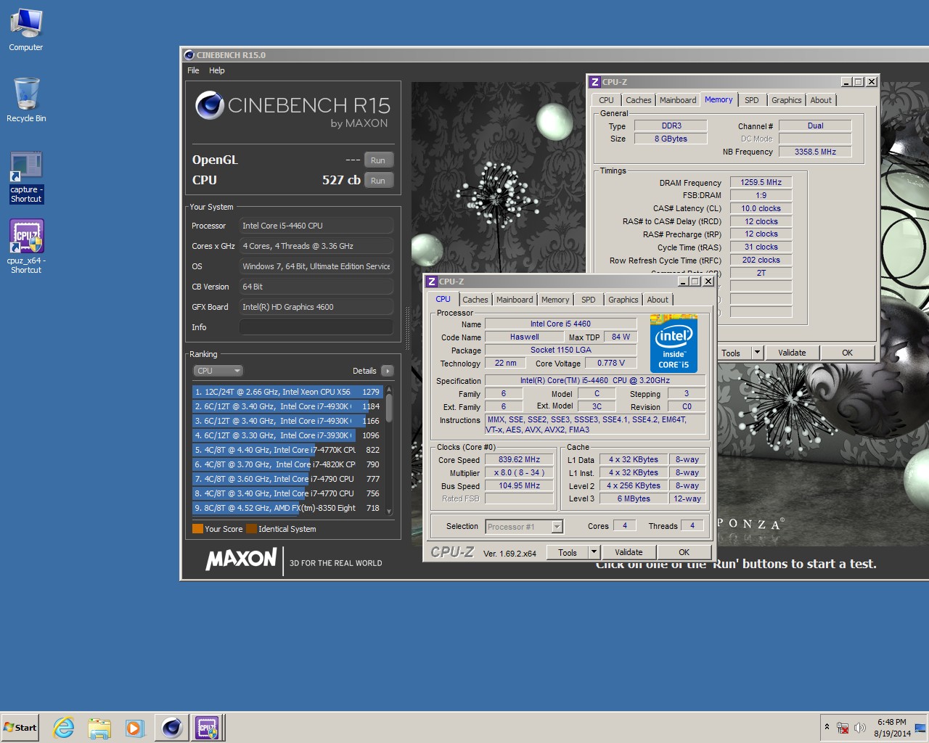929x743 pixels.
Task: Switch to CPU tab in back CPU-Z window
Action: click(606, 100)
